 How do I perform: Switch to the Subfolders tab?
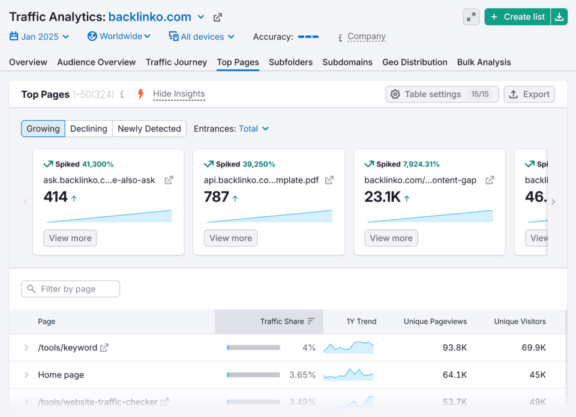pos(290,62)
